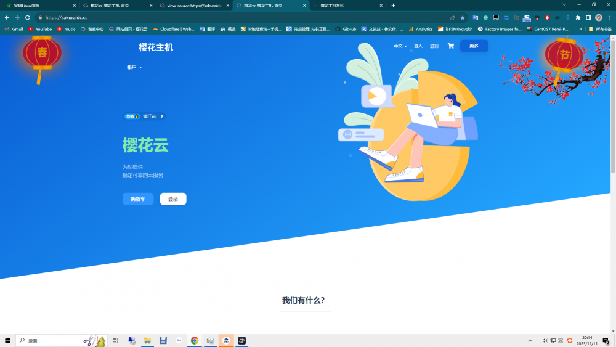Click the white 登录 button

click(173, 199)
